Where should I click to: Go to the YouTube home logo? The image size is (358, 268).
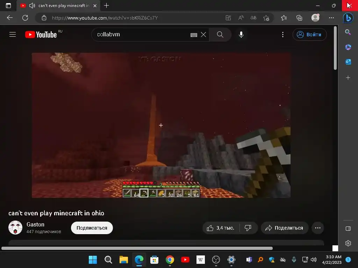pyautogui.click(x=41, y=35)
